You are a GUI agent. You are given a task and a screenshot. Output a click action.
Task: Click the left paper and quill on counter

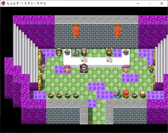[84, 60]
